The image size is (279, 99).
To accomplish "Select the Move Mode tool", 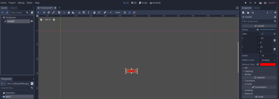I will pyautogui.click(x=44, y=13).
